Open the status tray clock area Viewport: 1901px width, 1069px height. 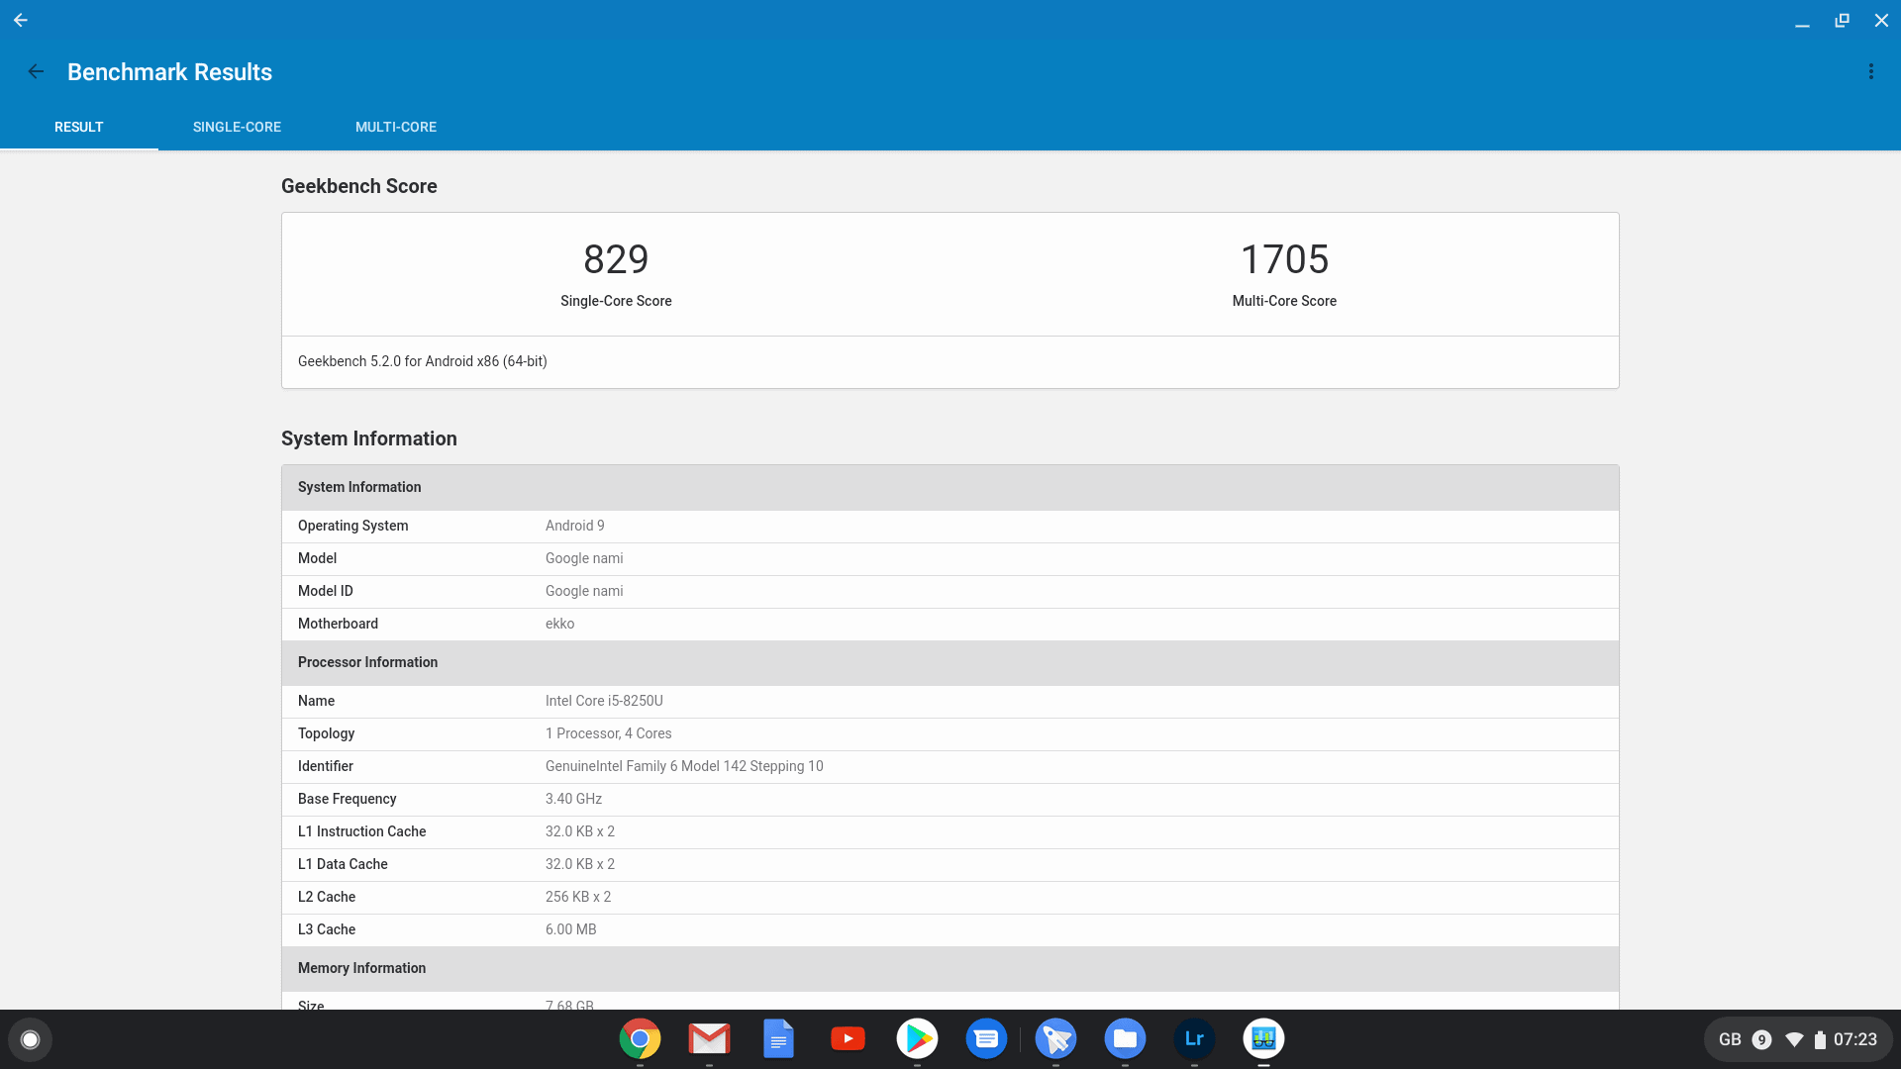[1854, 1039]
